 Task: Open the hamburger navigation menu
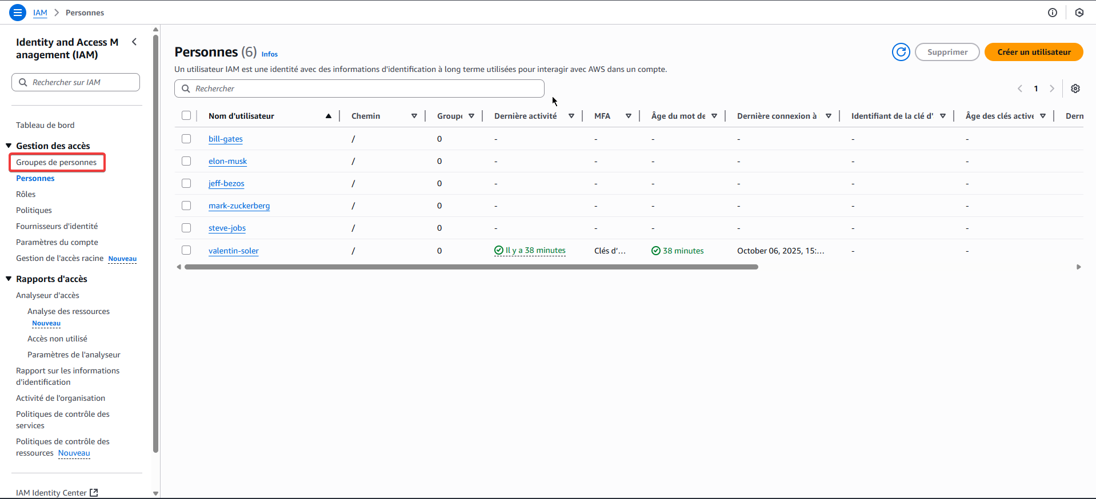tap(18, 12)
